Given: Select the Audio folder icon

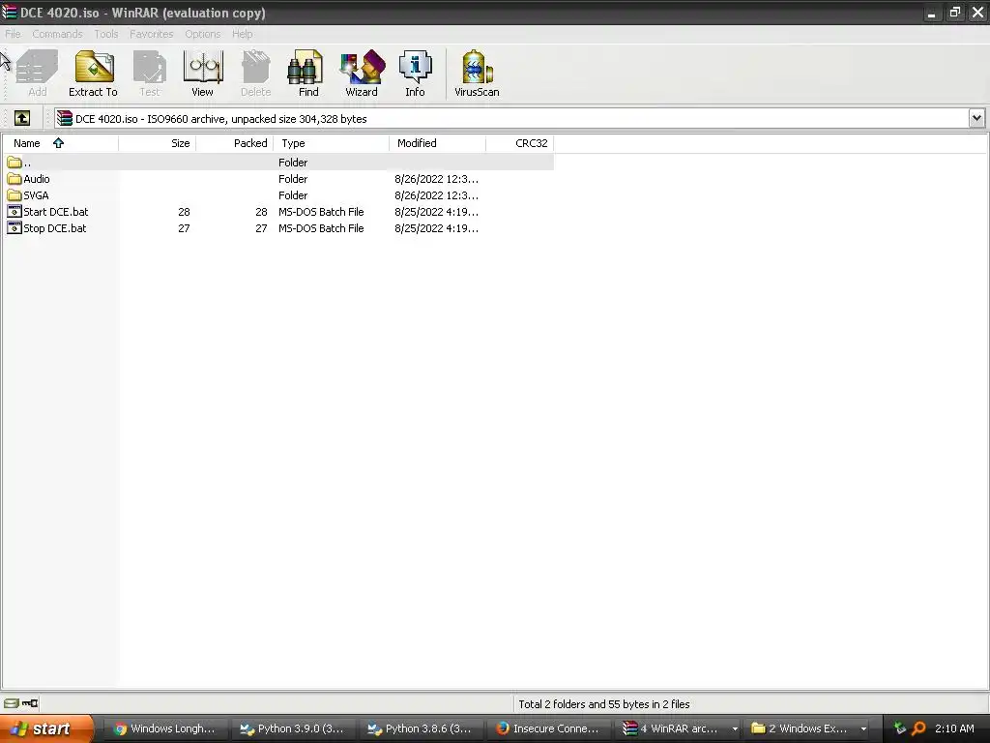Looking at the screenshot, I should coord(15,179).
